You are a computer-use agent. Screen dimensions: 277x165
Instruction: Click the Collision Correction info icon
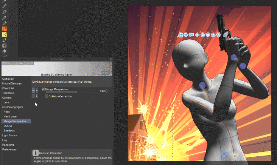pyautogui.click(x=36, y=153)
